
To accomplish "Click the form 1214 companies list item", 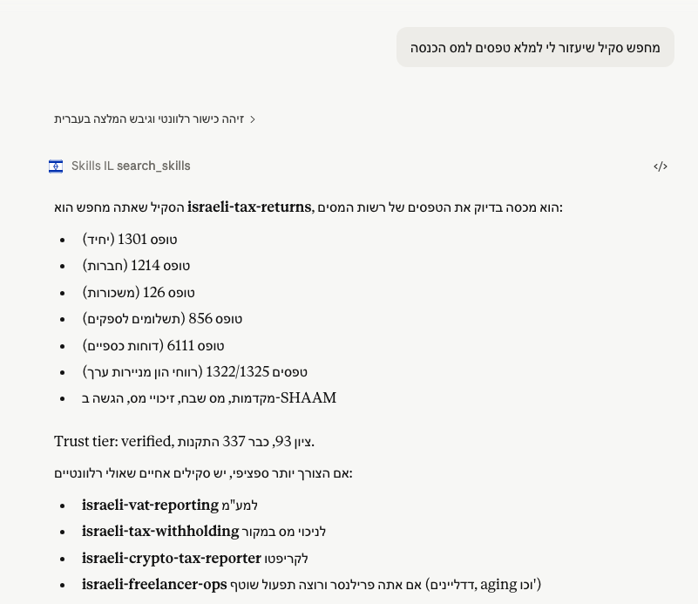I will (x=136, y=266).
